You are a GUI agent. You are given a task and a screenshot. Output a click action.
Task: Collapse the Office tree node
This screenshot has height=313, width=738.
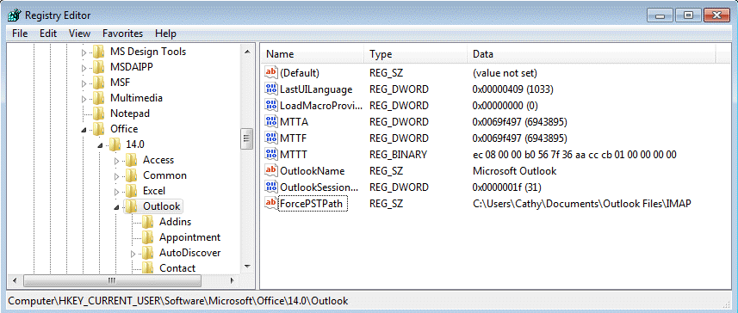tap(84, 129)
